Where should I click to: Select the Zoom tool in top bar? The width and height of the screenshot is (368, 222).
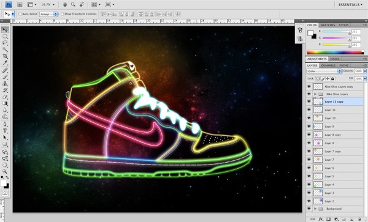tap(73, 4)
